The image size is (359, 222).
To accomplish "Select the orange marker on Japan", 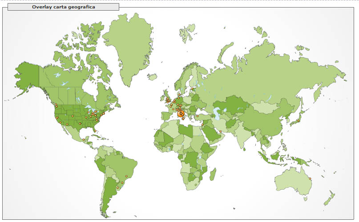I will pyautogui.click(x=298, y=121).
